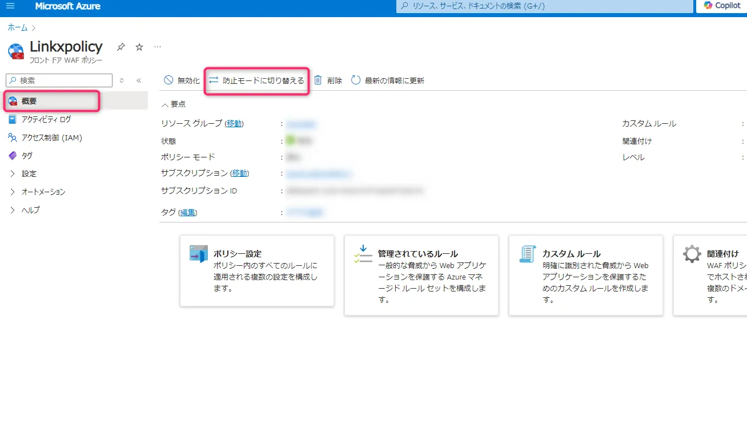The width and height of the screenshot is (747, 437).
Task: Open アクティビティ ログ in sidebar
Action: coord(46,119)
